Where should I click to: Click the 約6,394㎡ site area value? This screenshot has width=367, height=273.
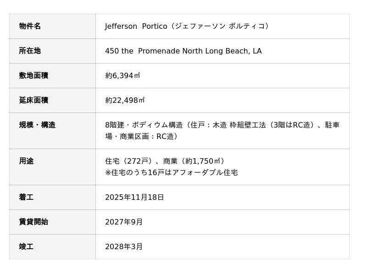click(x=122, y=75)
